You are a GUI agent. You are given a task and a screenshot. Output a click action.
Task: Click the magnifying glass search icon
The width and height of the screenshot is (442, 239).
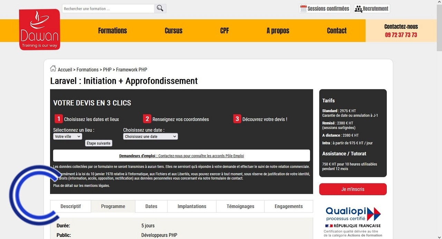pyautogui.click(x=160, y=8)
